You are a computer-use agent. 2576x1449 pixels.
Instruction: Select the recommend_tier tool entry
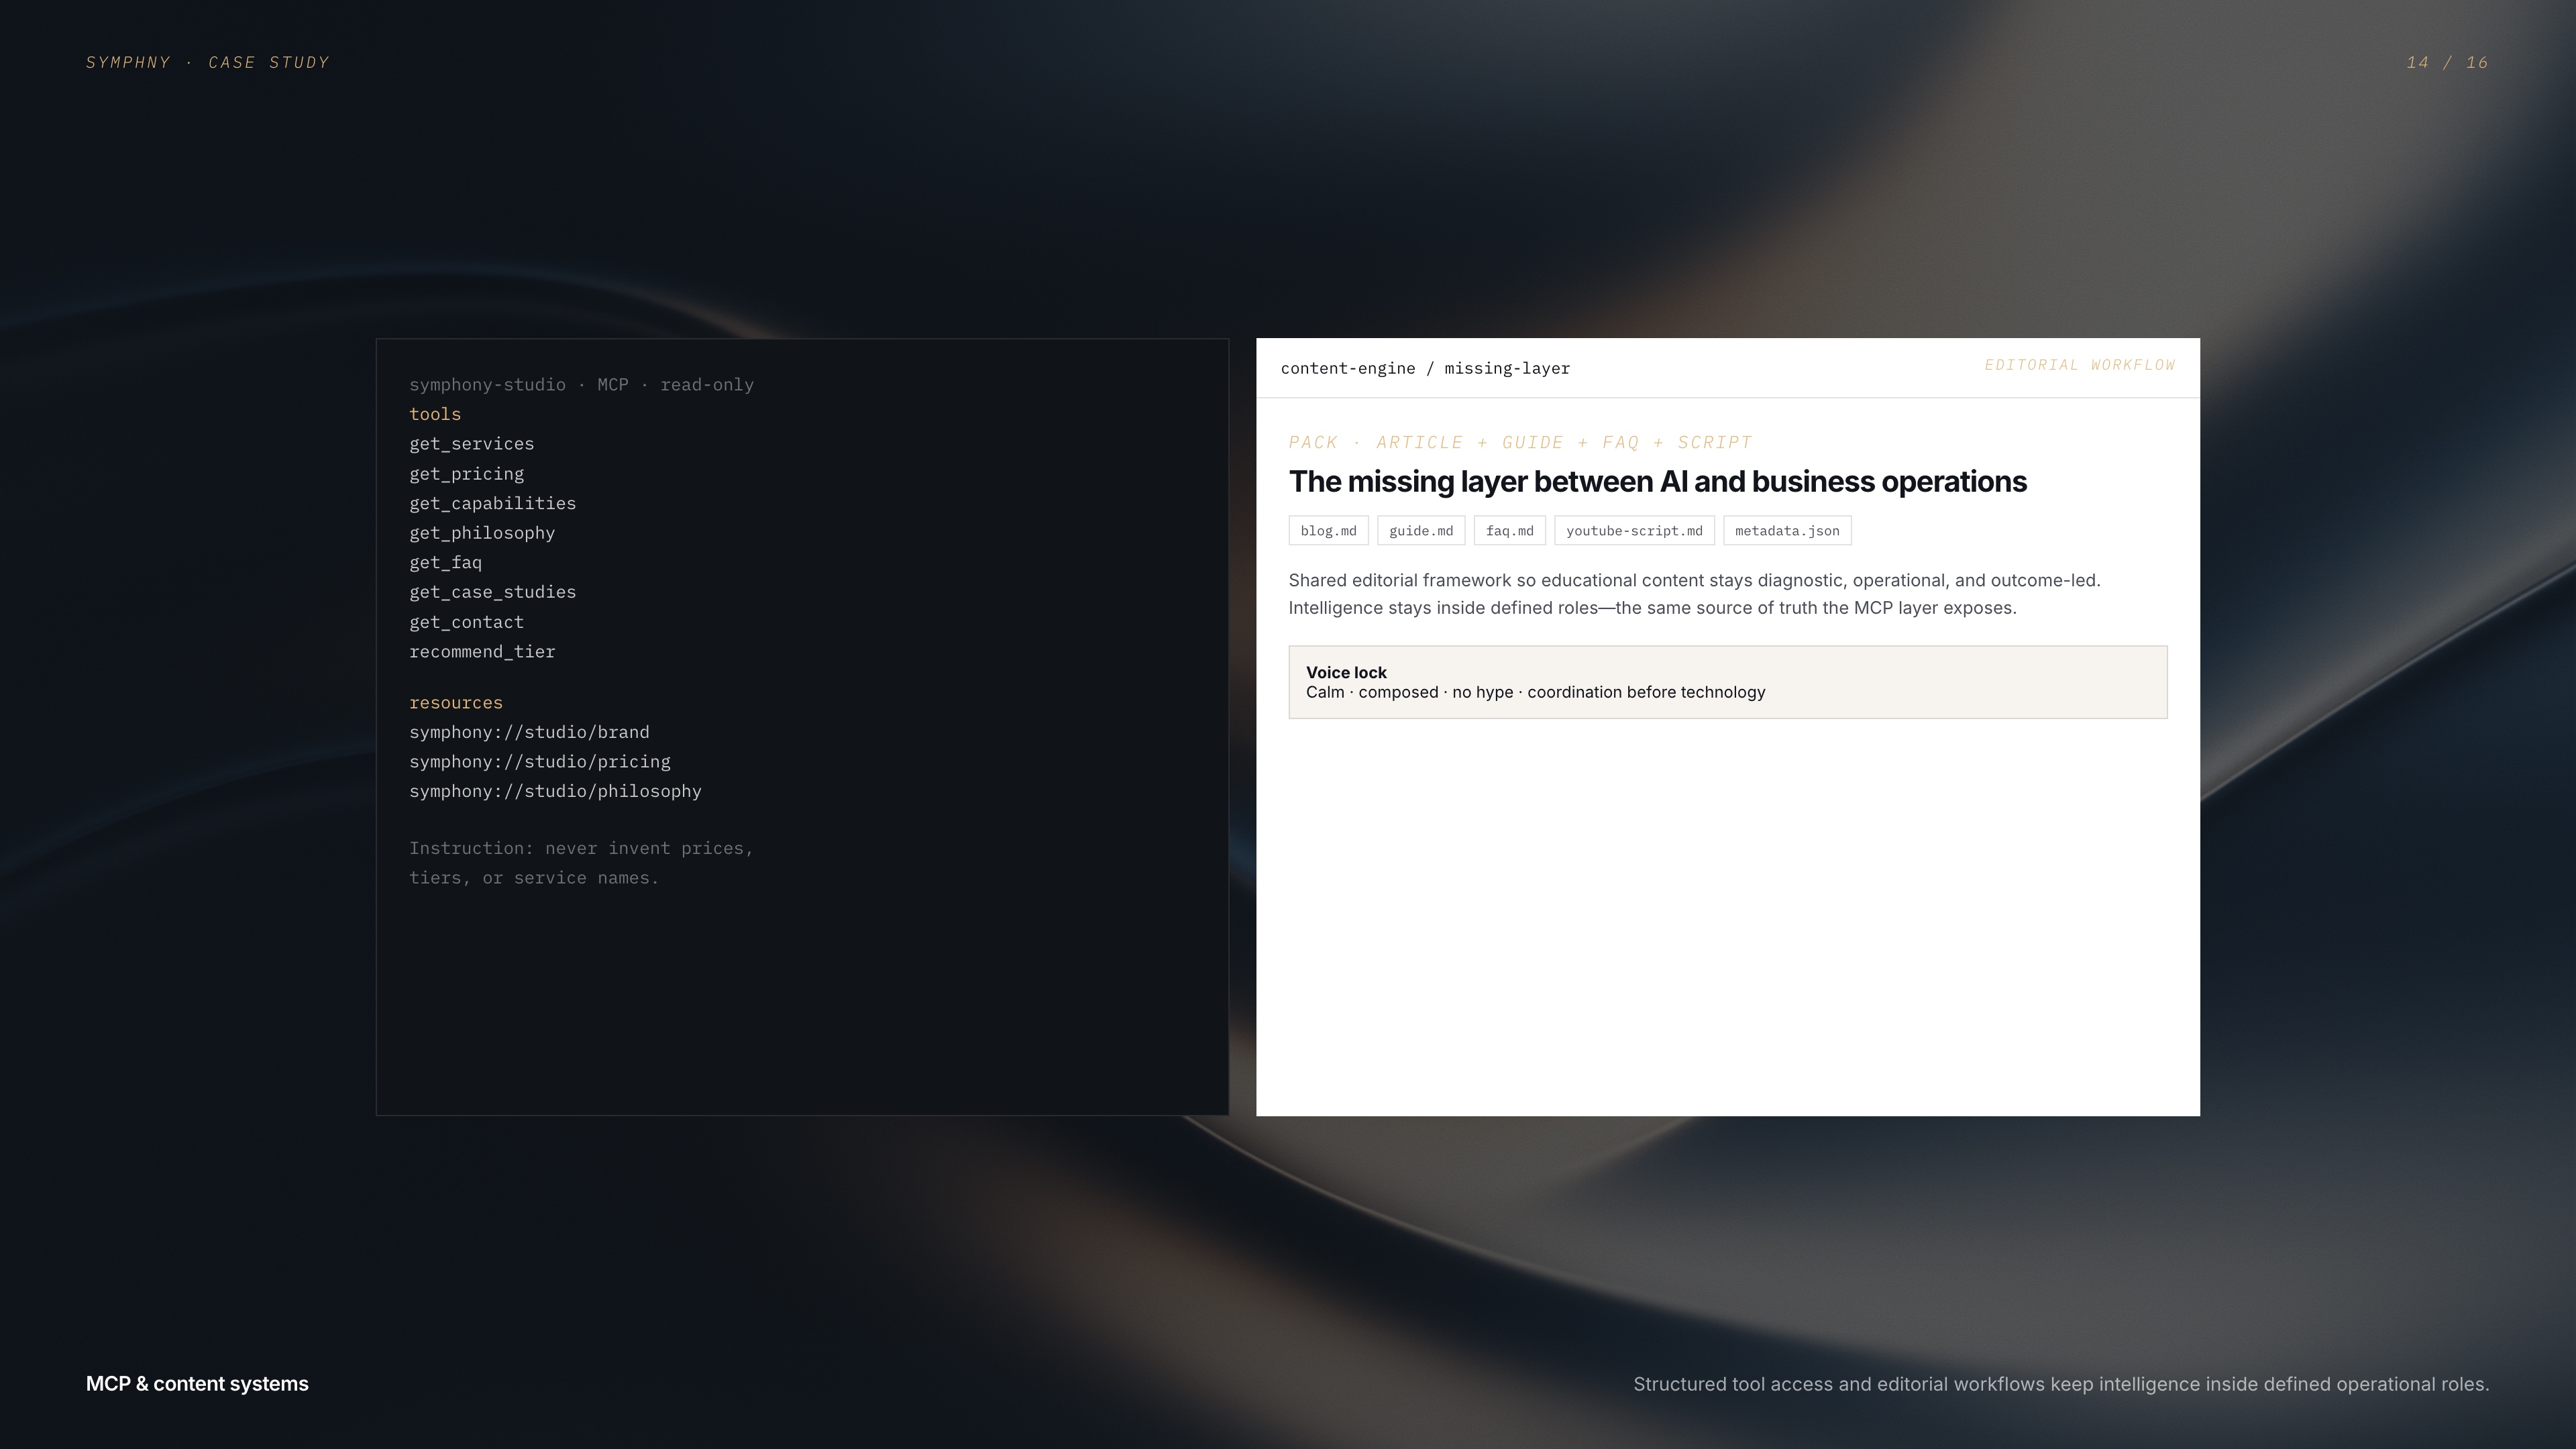[x=482, y=652]
